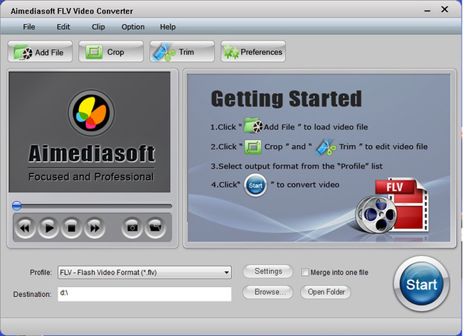Toggle Merge into one file checkbox

[x=305, y=272]
